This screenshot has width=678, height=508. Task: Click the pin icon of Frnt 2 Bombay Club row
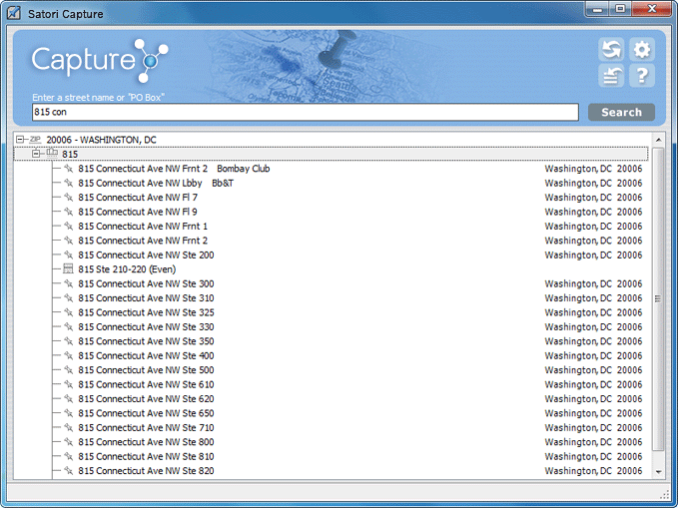(x=68, y=169)
